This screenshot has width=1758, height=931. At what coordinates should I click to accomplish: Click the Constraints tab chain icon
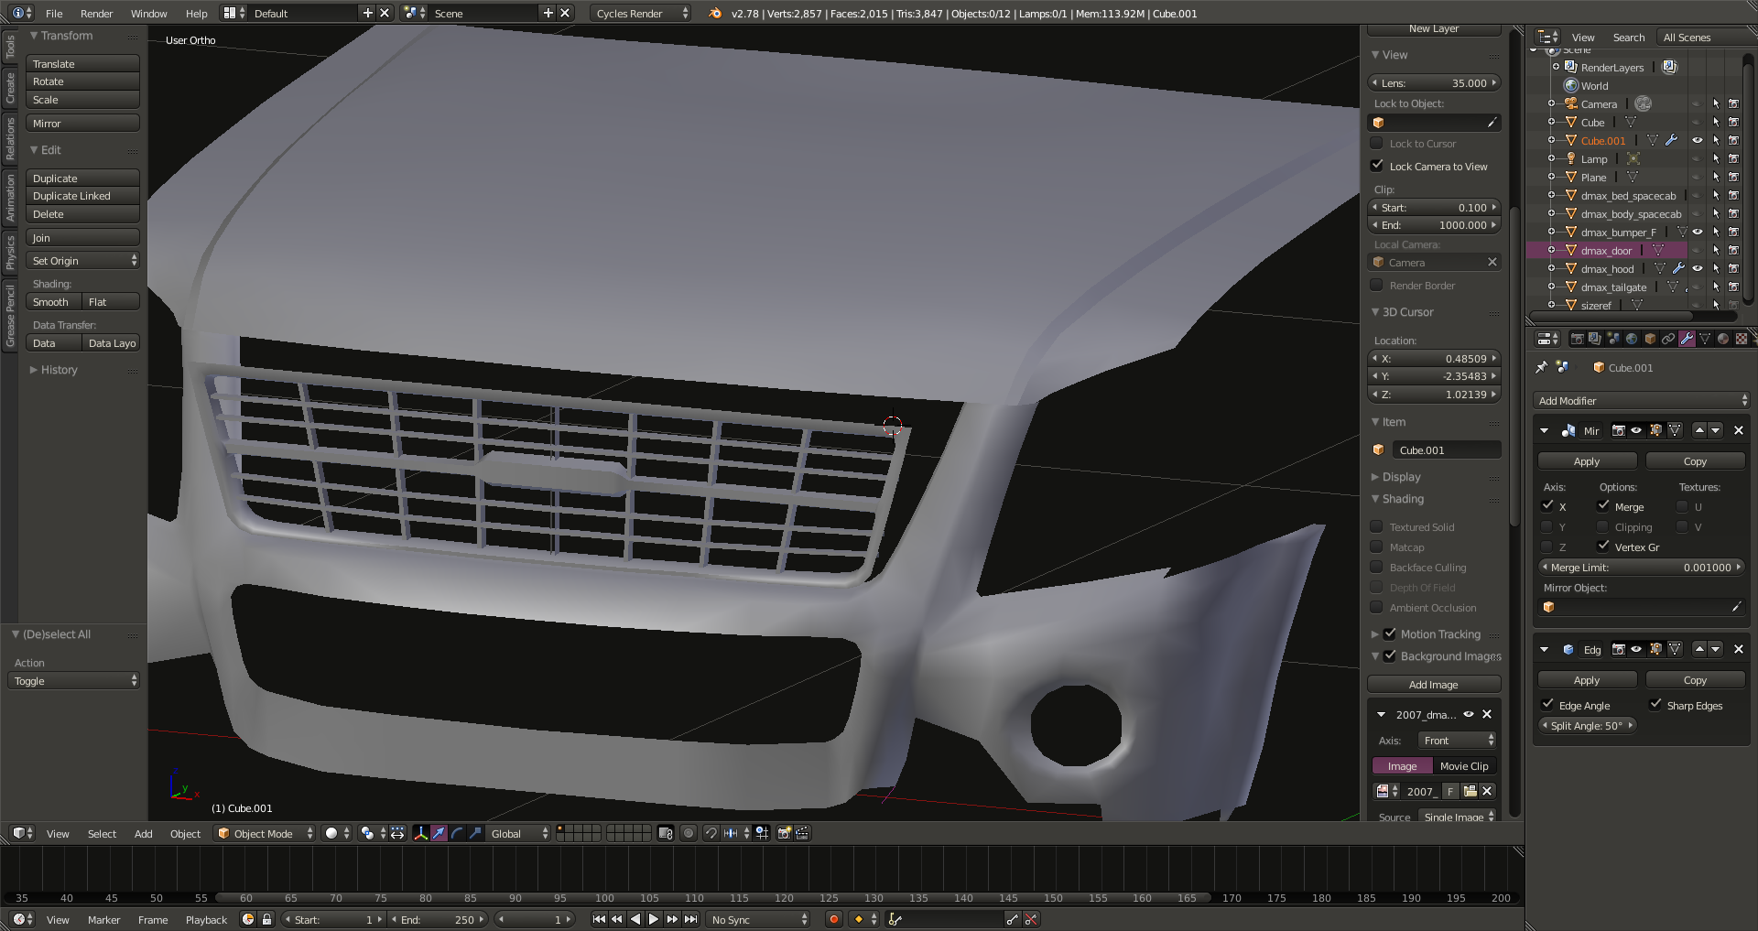tap(1668, 339)
